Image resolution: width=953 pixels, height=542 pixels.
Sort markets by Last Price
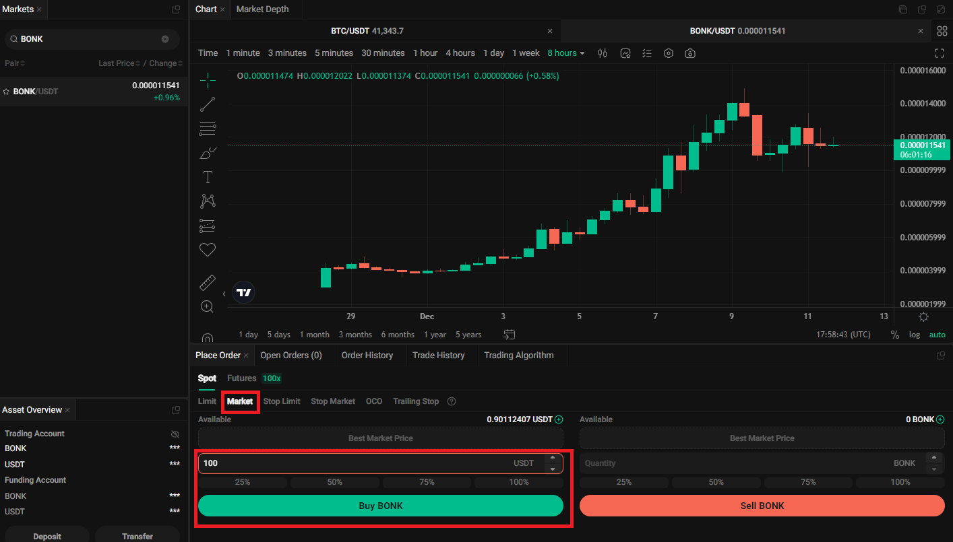119,63
